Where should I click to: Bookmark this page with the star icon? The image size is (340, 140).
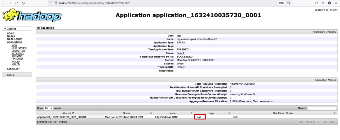pyautogui.click(x=289, y=3)
